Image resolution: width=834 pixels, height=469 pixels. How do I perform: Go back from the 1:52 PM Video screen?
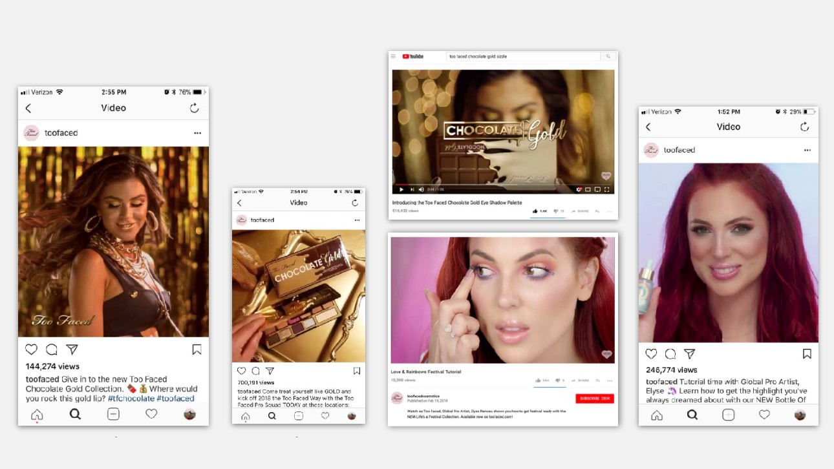(x=648, y=127)
